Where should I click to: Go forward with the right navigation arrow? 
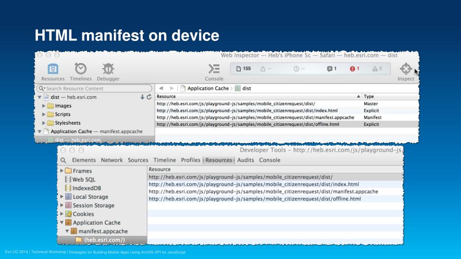(x=172, y=88)
